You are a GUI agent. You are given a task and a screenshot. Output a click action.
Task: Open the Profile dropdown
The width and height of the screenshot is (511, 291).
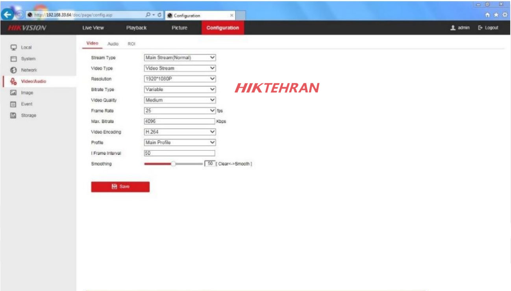180,143
